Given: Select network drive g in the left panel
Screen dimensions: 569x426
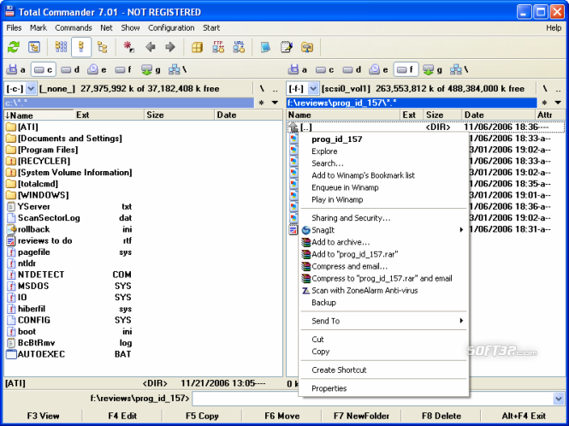Looking at the screenshot, I should coord(151,69).
